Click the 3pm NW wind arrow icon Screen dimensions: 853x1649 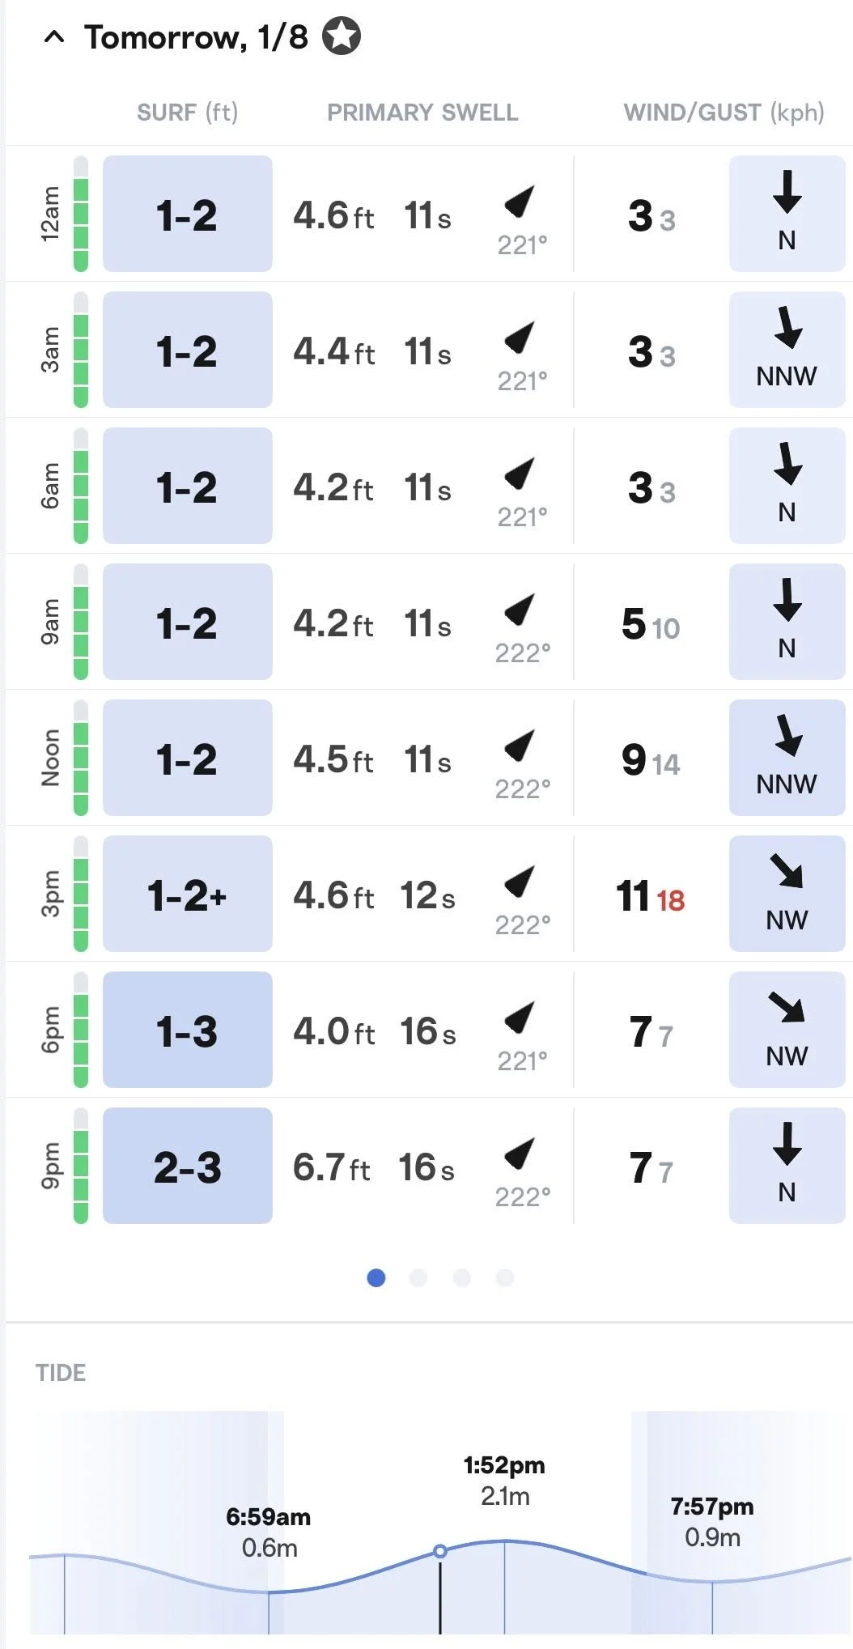click(x=787, y=871)
